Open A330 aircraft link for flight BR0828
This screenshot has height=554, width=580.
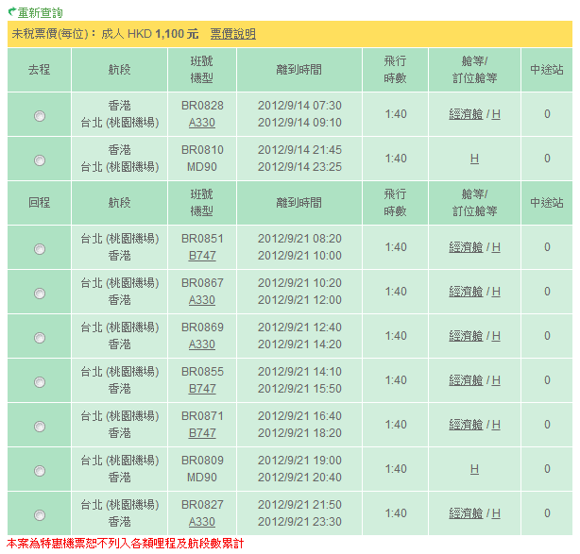(202, 123)
